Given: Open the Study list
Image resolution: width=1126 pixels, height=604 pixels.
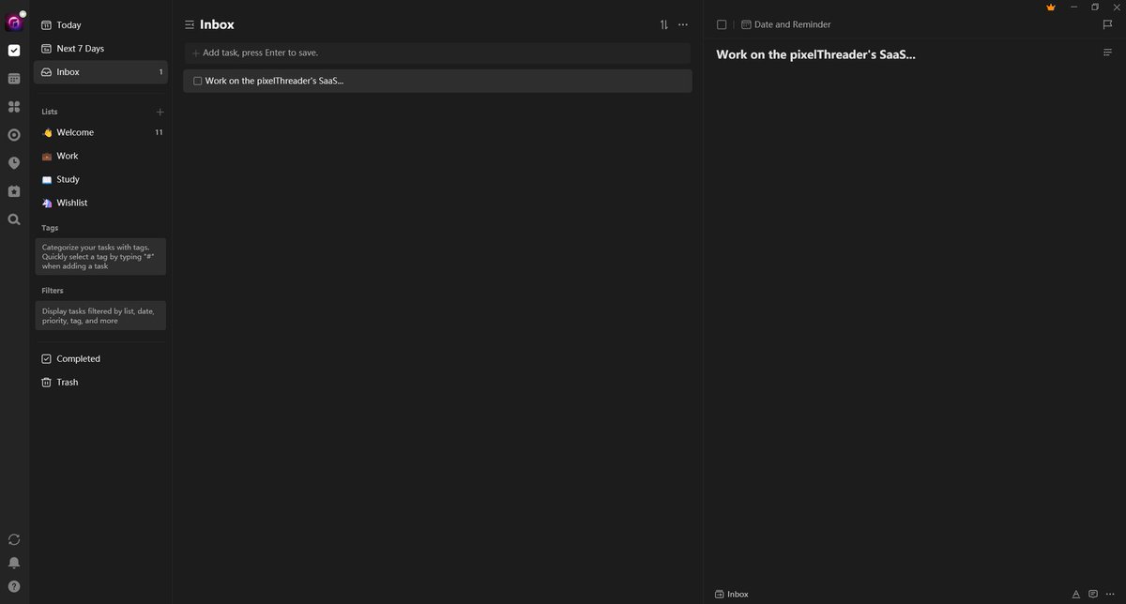Looking at the screenshot, I should [100, 179].
